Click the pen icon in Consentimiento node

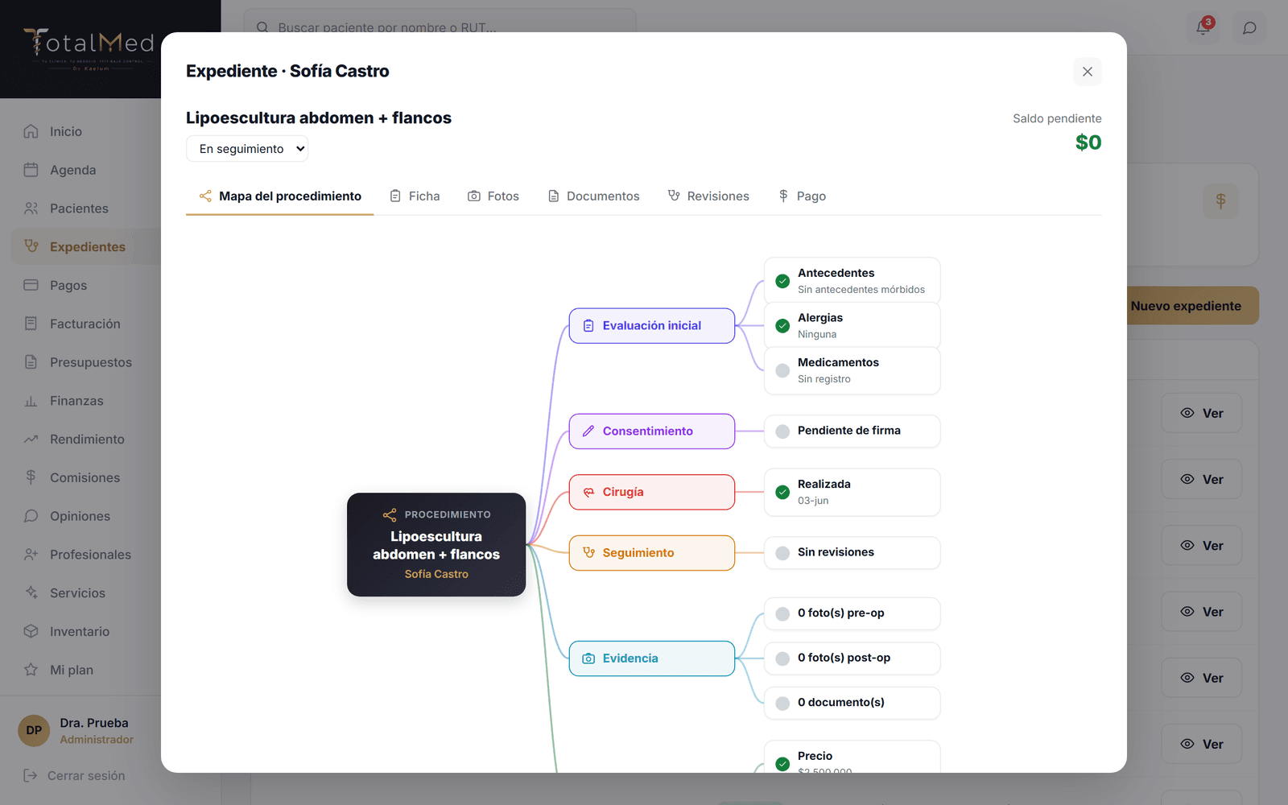pos(588,431)
